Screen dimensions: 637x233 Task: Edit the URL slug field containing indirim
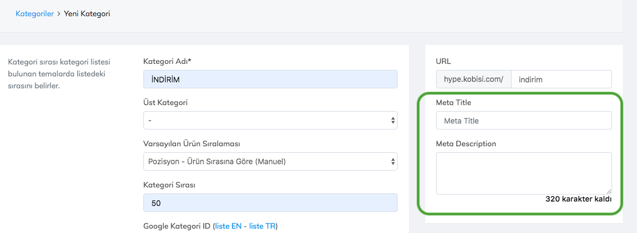pyautogui.click(x=561, y=79)
